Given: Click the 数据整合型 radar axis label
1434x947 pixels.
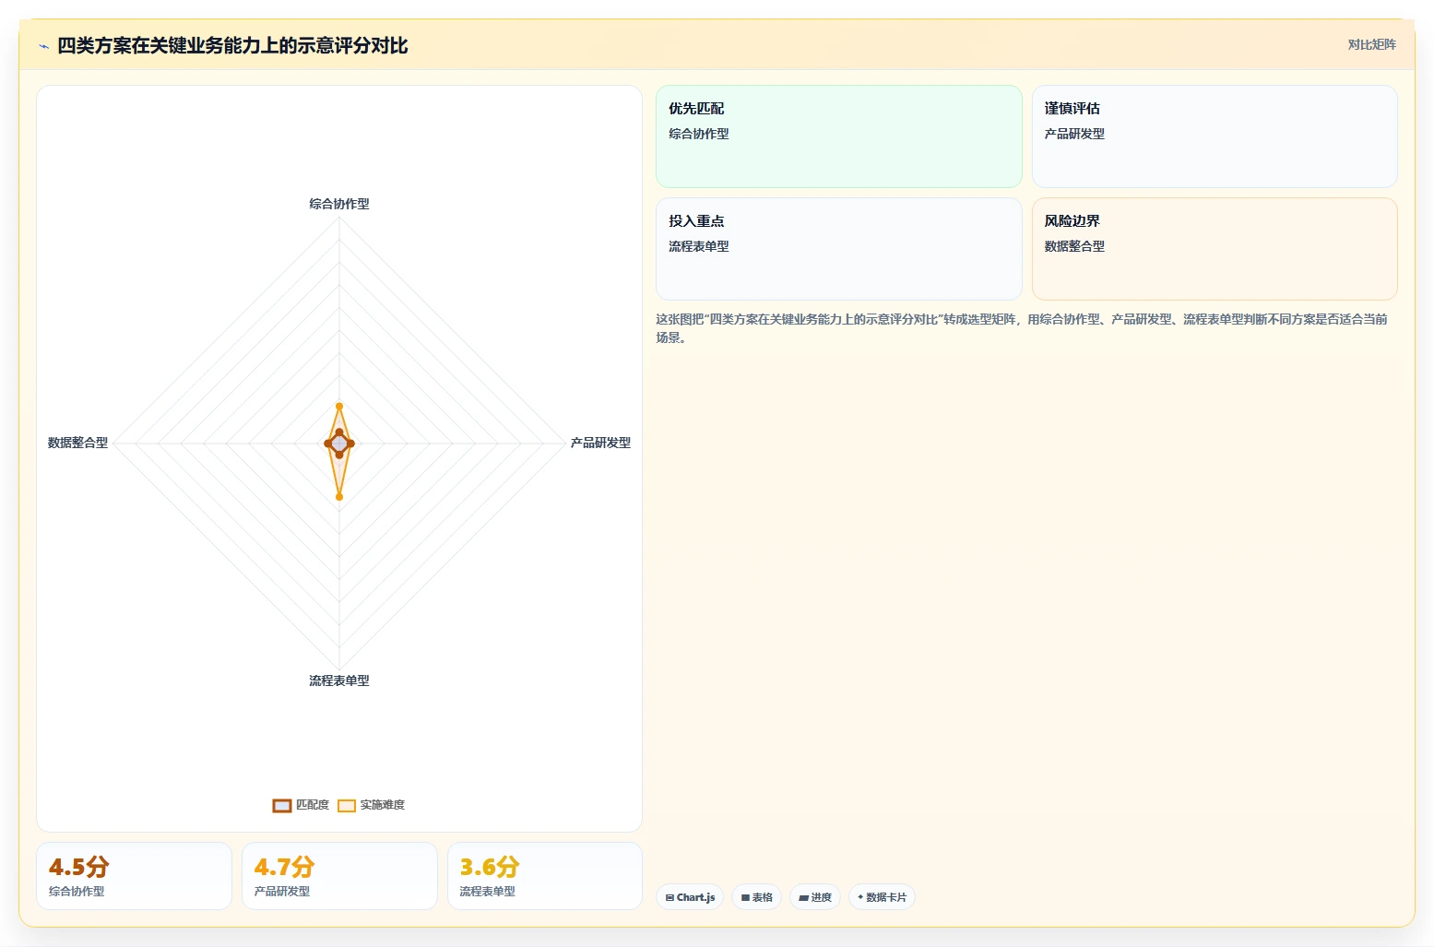Looking at the screenshot, I should coord(77,443).
